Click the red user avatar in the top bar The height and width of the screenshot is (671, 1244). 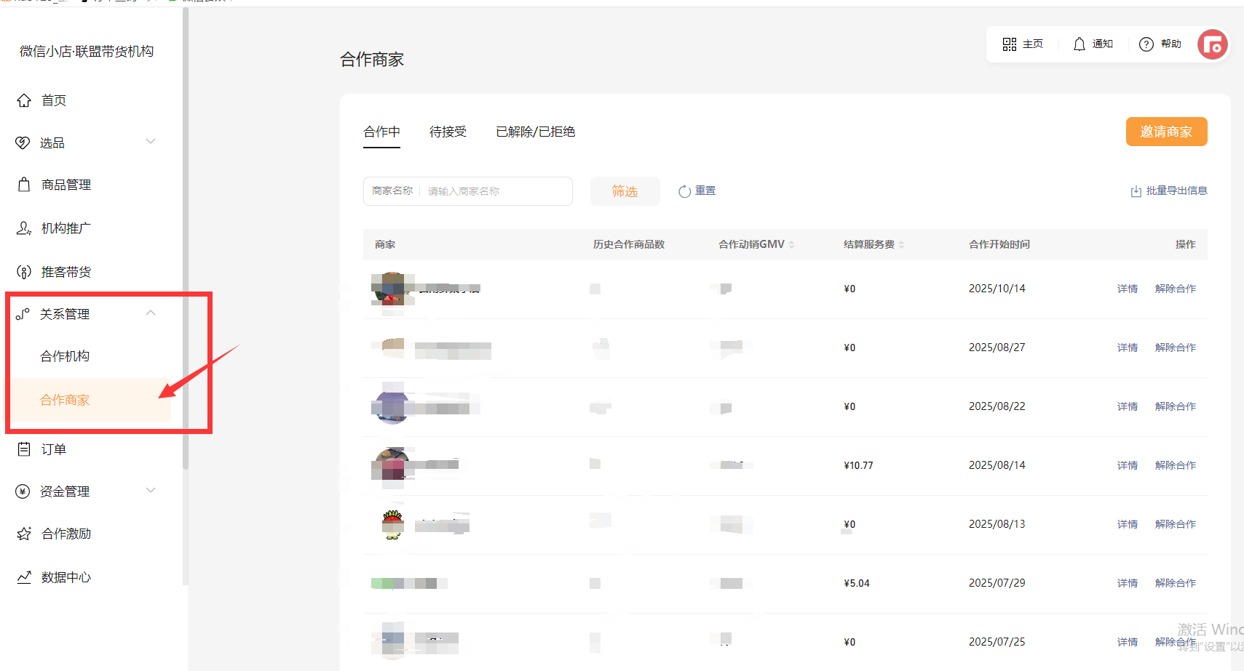1212,45
